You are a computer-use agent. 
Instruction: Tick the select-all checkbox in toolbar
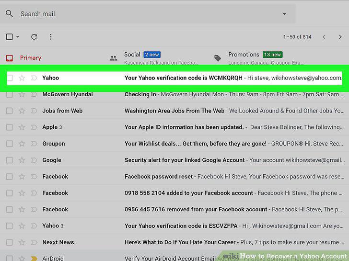[x=10, y=37]
